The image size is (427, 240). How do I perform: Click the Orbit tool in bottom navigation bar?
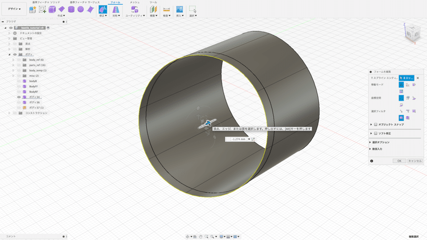[x=188, y=237]
